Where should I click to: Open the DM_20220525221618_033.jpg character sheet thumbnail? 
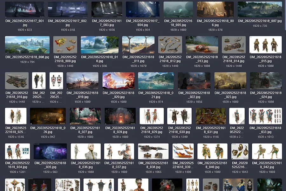(265, 116)
